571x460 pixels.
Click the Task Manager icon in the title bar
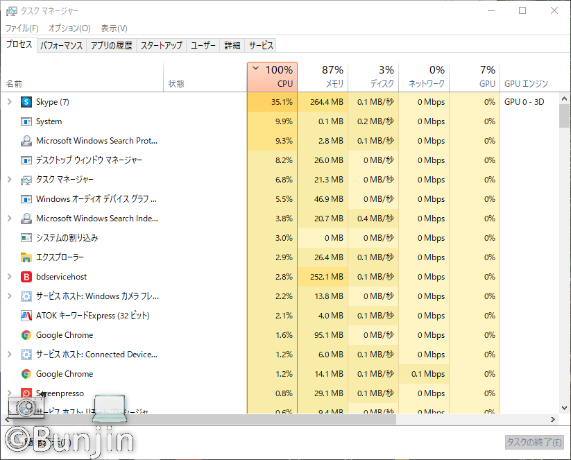(11, 11)
